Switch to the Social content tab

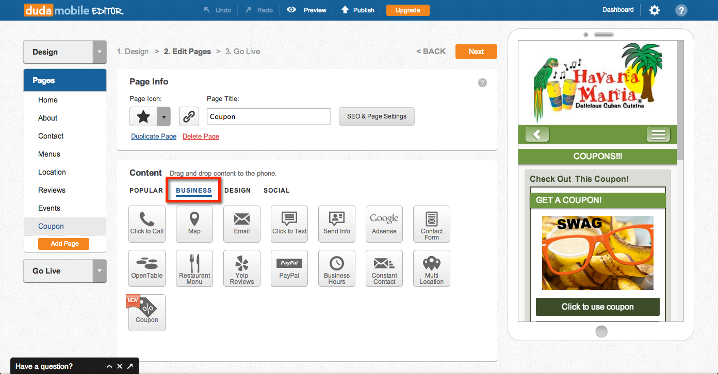tap(276, 191)
